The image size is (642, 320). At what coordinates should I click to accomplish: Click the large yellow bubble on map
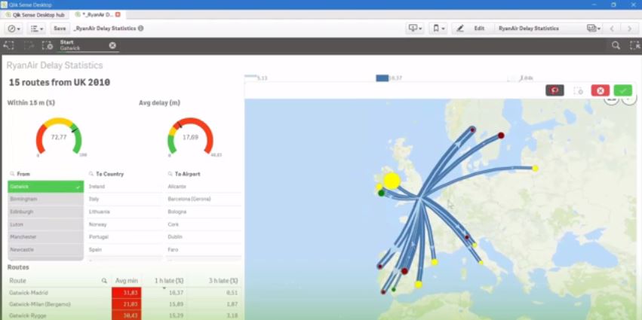coord(391,181)
